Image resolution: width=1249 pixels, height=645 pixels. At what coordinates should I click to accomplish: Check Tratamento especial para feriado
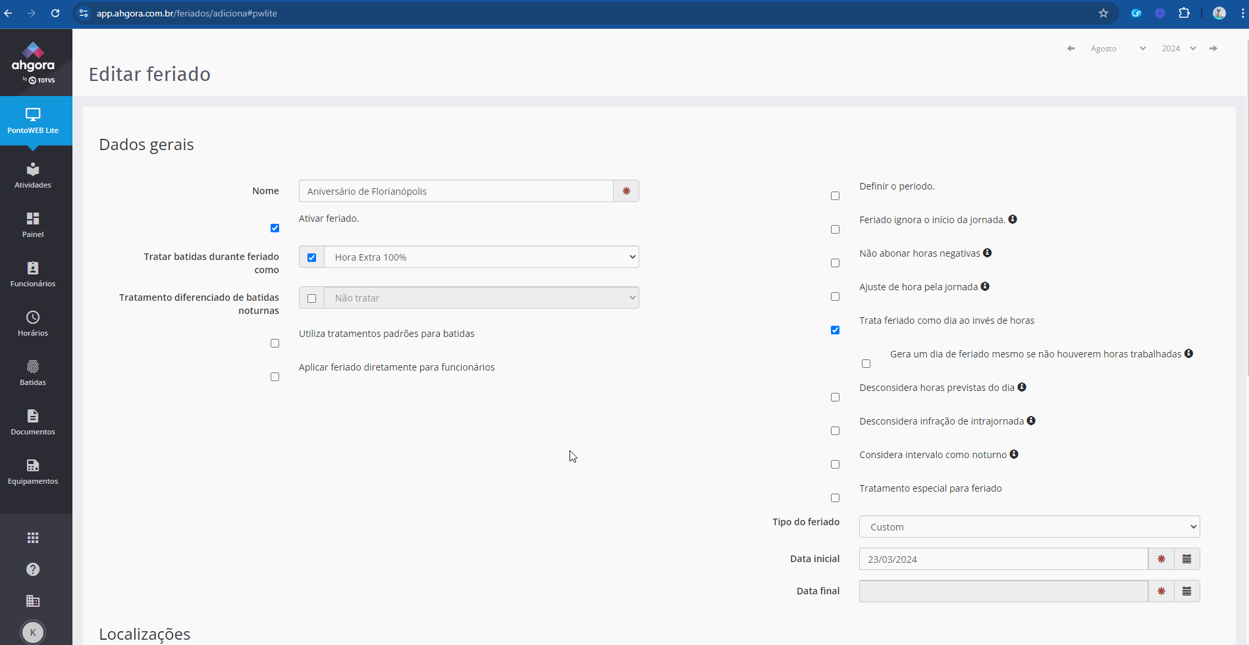[835, 498]
